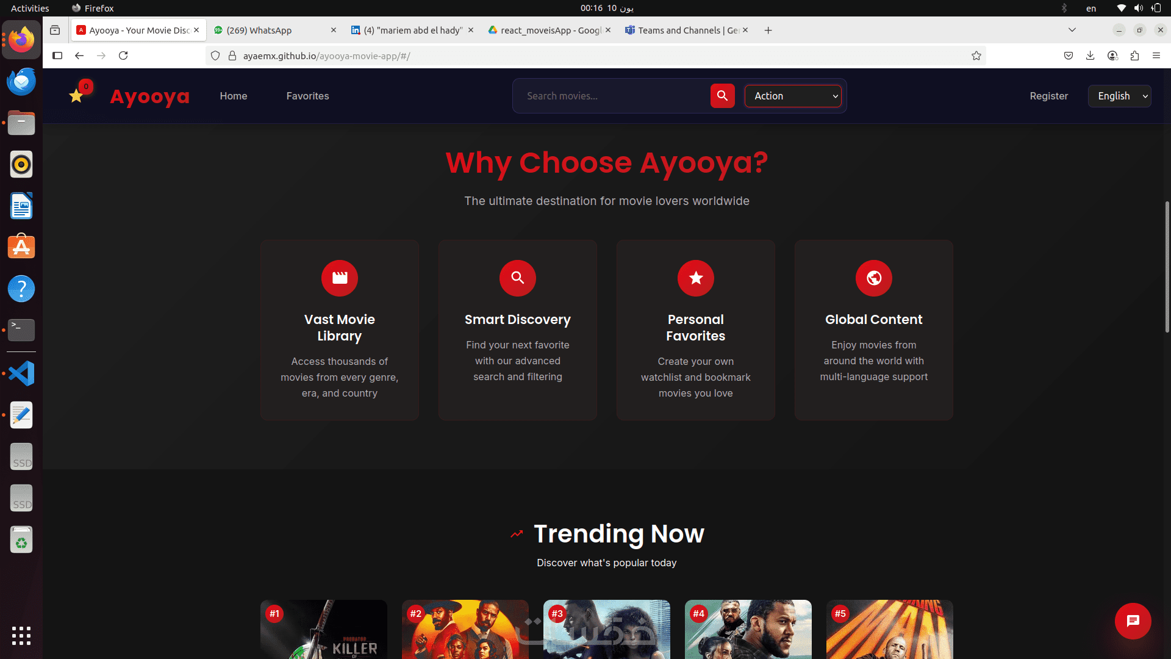Launch Visual Studio Code from dock
The image size is (1171, 659).
coord(21,373)
